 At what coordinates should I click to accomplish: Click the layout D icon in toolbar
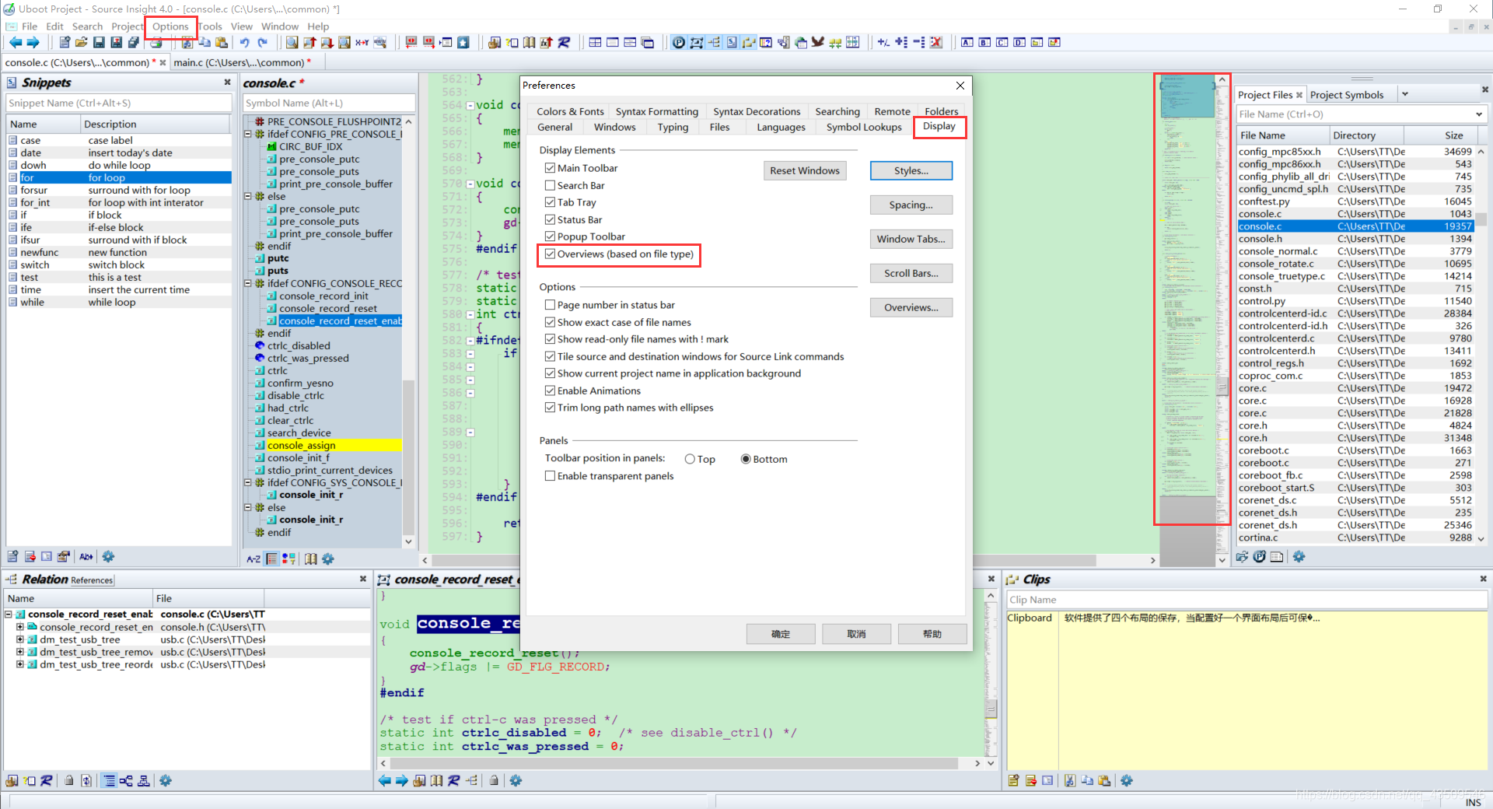(1019, 43)
